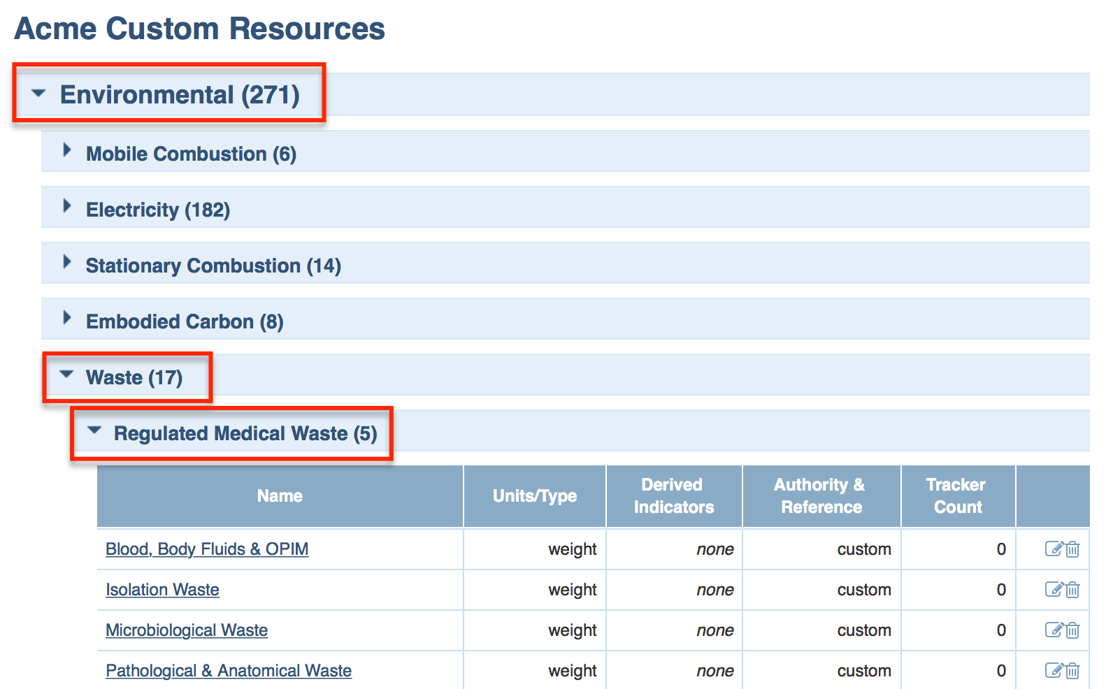Expand the Stationary Combustion (14) arrow
This screenshot has height=689, width=1113.
pyautogui.click(x=67, y=261)
